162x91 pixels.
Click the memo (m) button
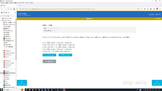[128, 83]
